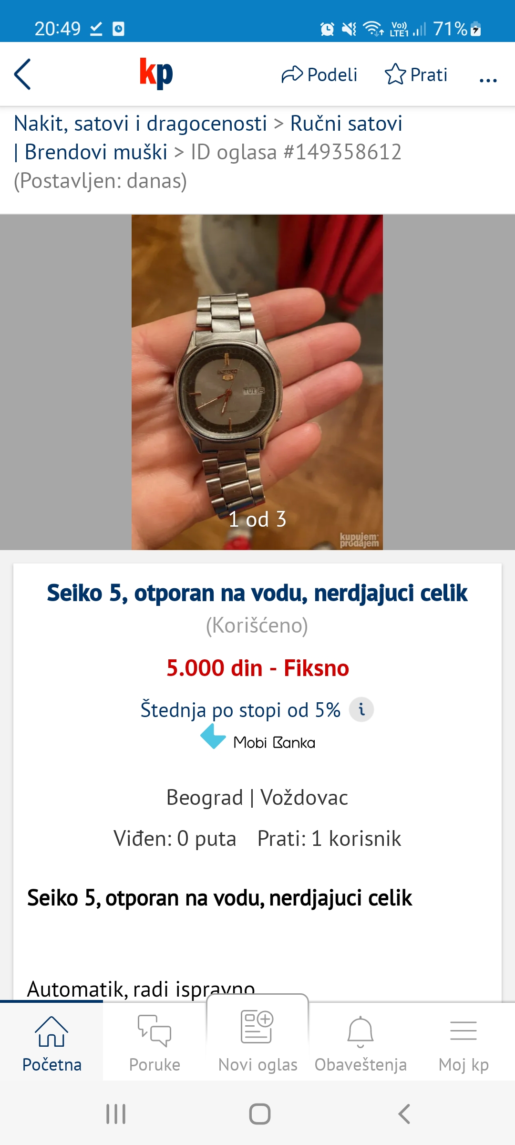
Task: Open the three-dot more options menu
Action: pos(488,80)
